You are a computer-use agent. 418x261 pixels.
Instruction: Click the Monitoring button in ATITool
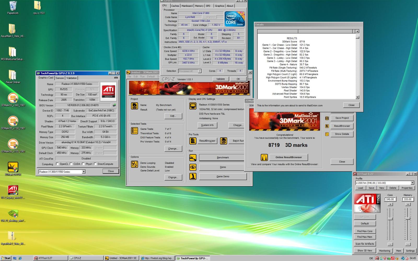tap(385, 251)
